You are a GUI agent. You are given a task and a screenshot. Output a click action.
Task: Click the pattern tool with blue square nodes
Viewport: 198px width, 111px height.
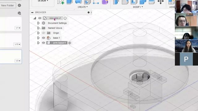(x=96, y=2)
